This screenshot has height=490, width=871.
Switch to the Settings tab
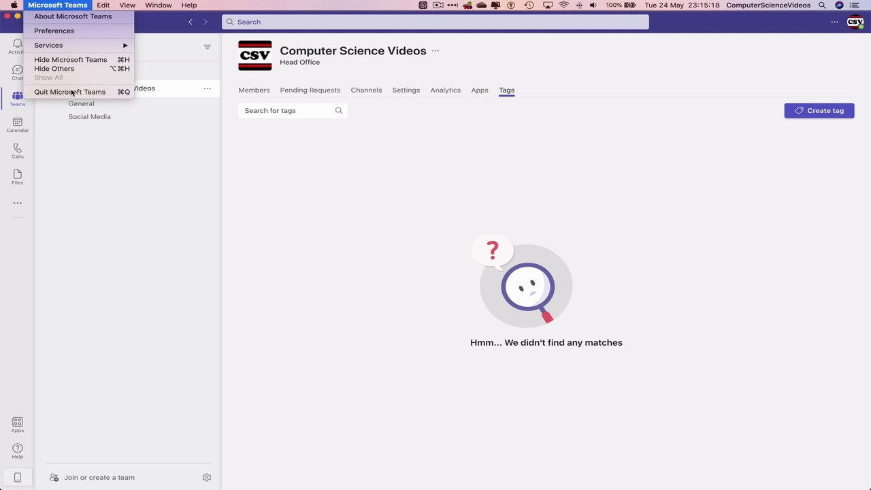pyautogui.click(x=406, y=90)
